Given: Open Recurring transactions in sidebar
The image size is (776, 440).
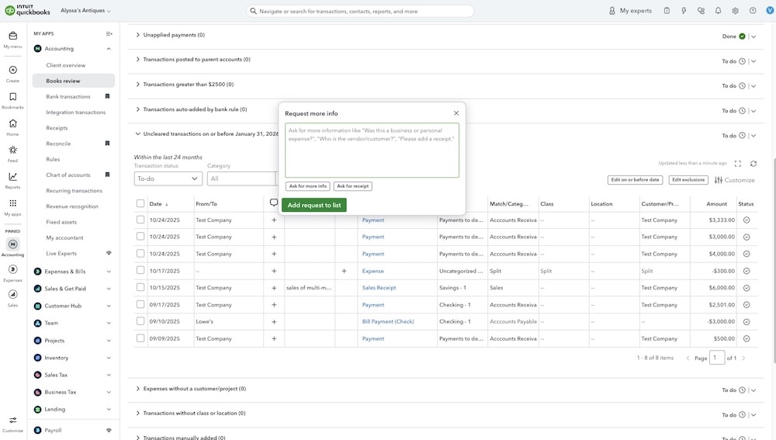Looking at the screenshot, I should [x=74, y=191].
